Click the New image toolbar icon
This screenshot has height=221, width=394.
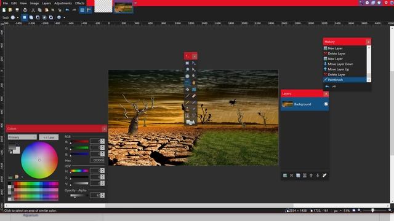[x=4, y=10]
